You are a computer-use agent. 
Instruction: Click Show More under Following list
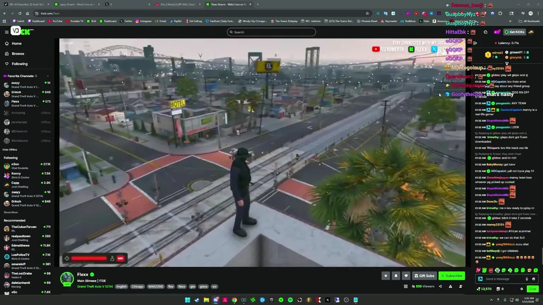[11, 212]
